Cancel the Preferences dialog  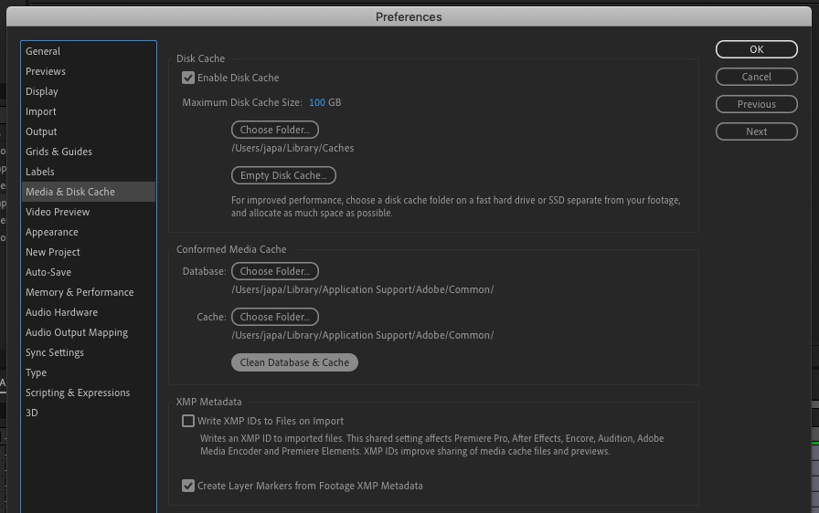pyautogui.click(x=756, y=77)
